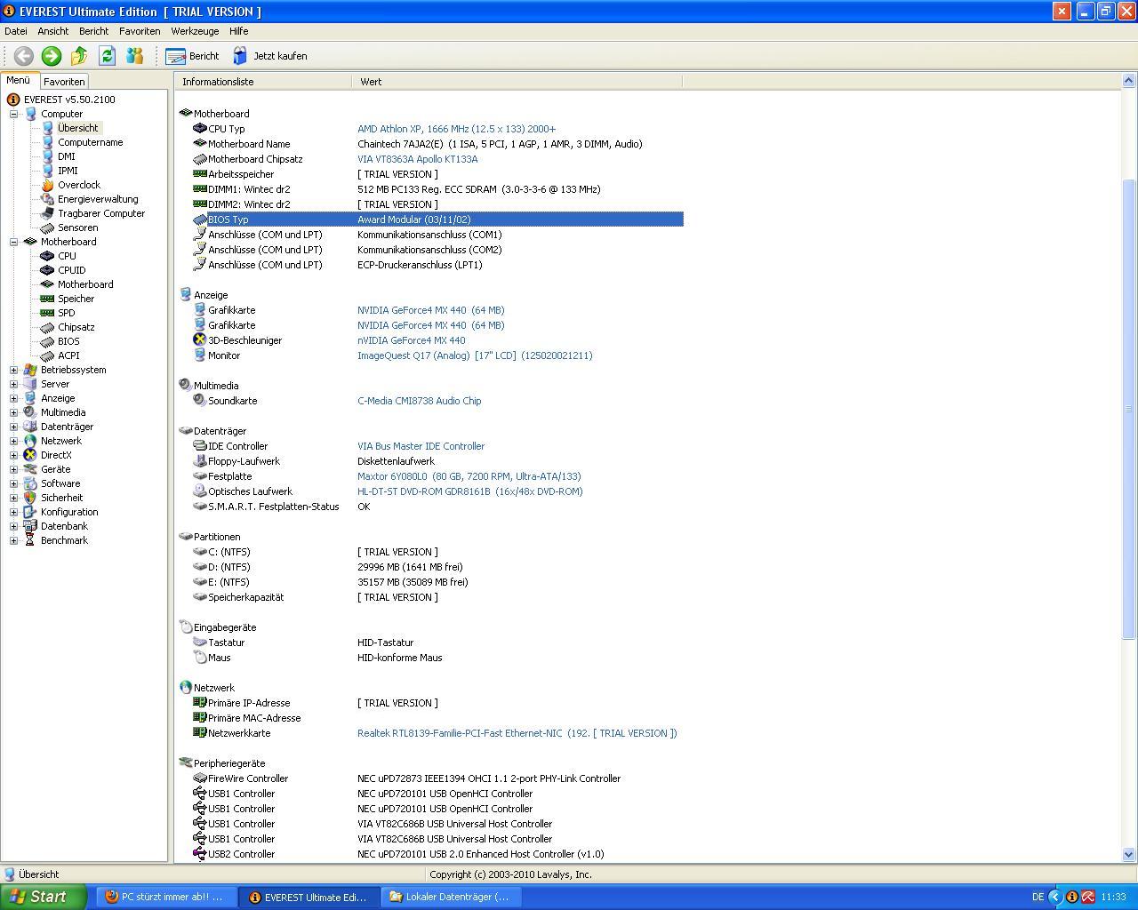Click the vertical scrollbar down arrow
This screenshot has width=1138, height=910.
[x=1129, y=854]
